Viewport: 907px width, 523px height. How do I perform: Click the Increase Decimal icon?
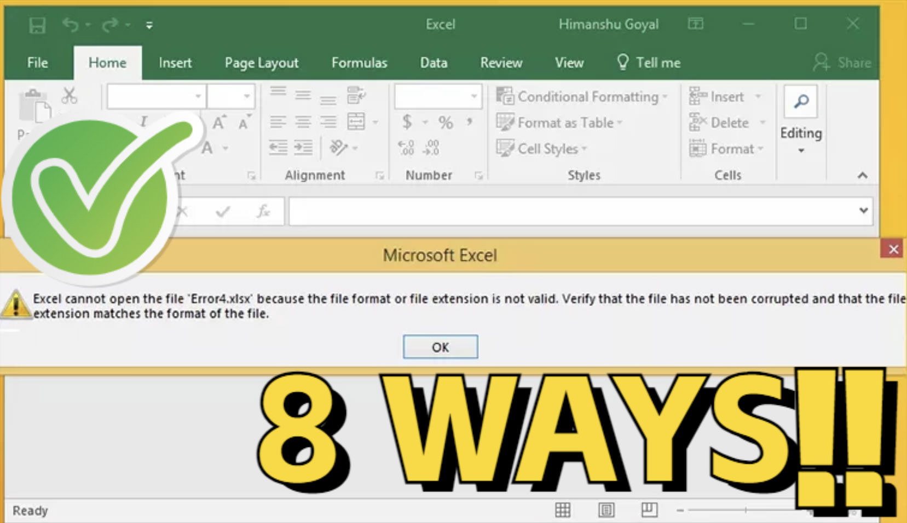point(405,147)
